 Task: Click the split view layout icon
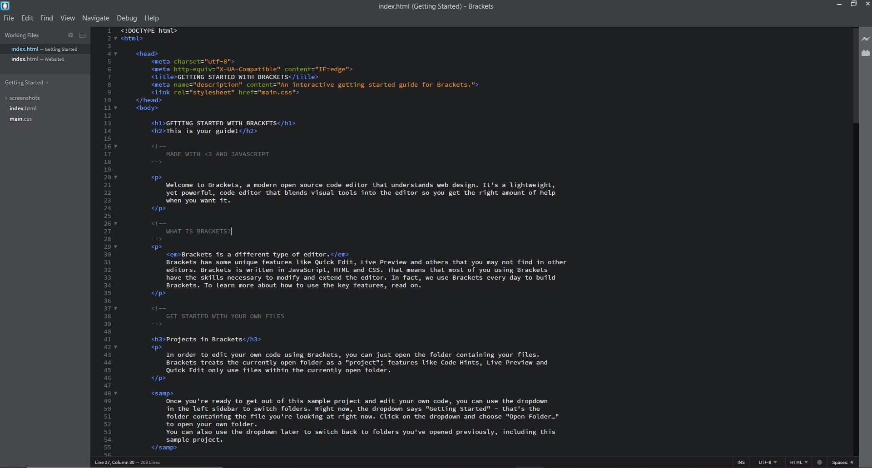pyautogui.click(x=82, y=35)
